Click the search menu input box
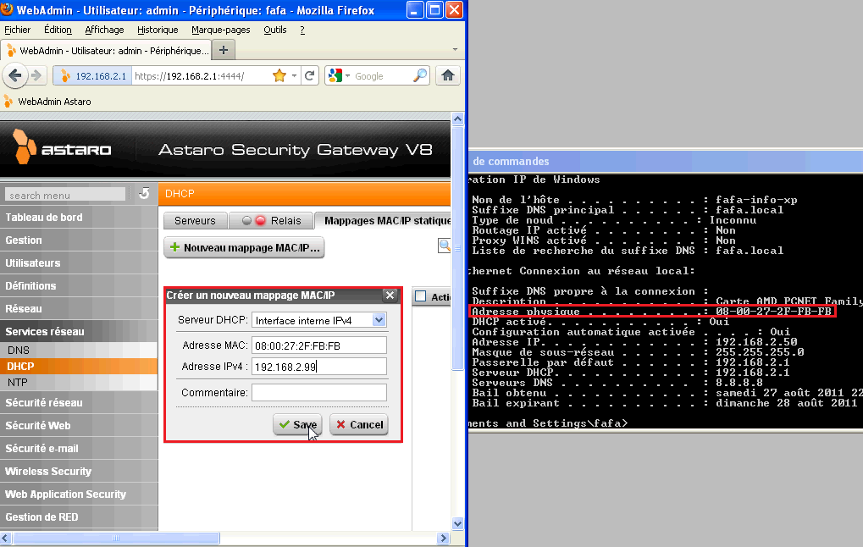863x547 pixels. click(65, 195)
